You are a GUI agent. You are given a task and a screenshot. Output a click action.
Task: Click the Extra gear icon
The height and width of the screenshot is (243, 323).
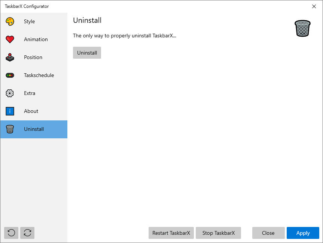(10, 93)
